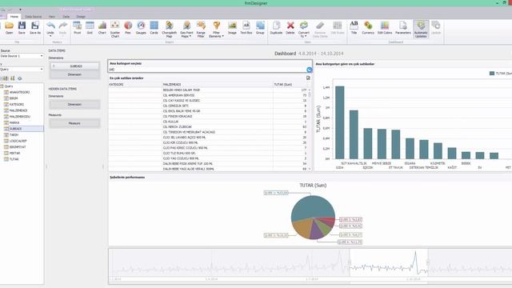
Task: Expand the Undo dropdown arrow
Action: (x=50, y=36)
